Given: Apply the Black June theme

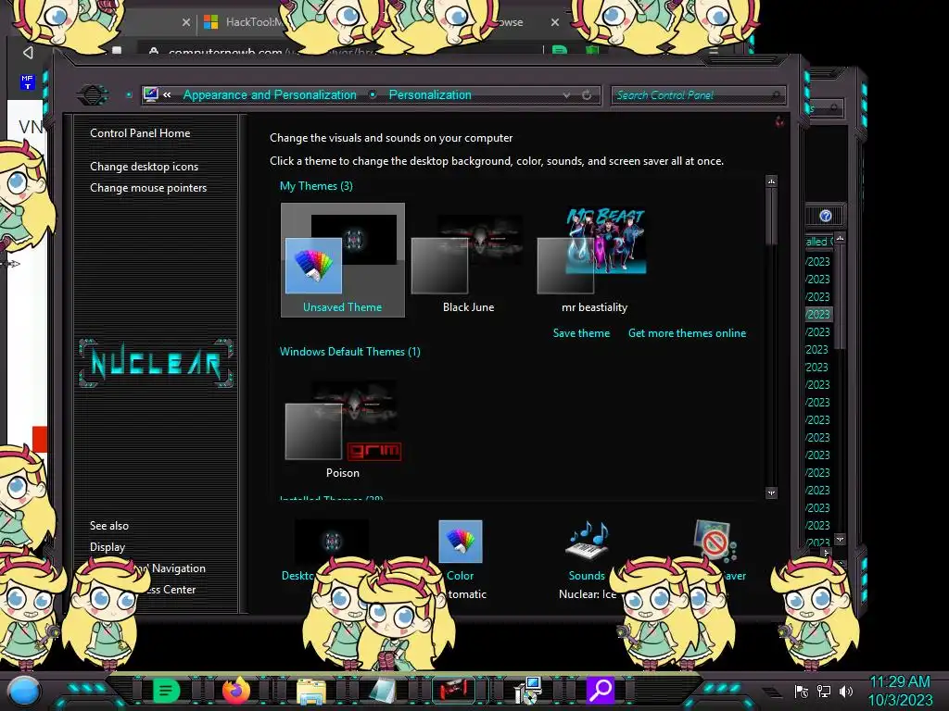Looking at the screenshot, I should pos(468,259).
